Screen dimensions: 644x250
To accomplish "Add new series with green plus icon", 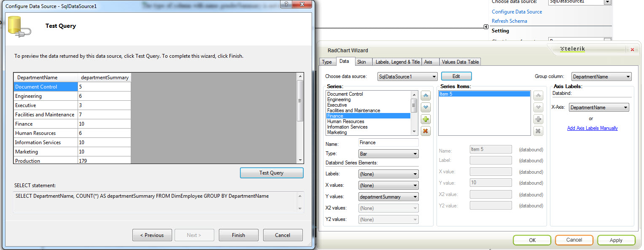I will pos(426,119).
